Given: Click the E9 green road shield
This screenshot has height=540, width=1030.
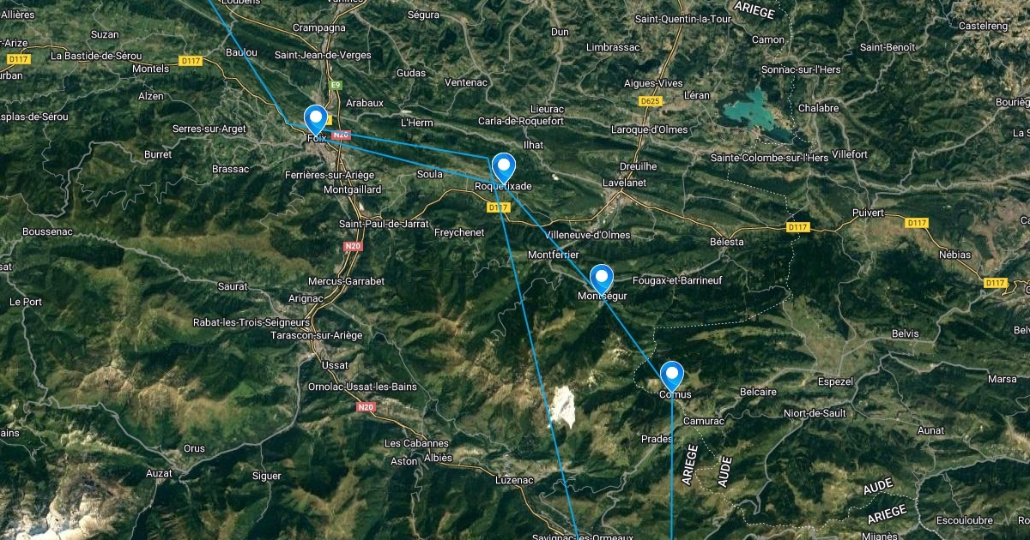Looking at the screenshot, I should 336,84.
